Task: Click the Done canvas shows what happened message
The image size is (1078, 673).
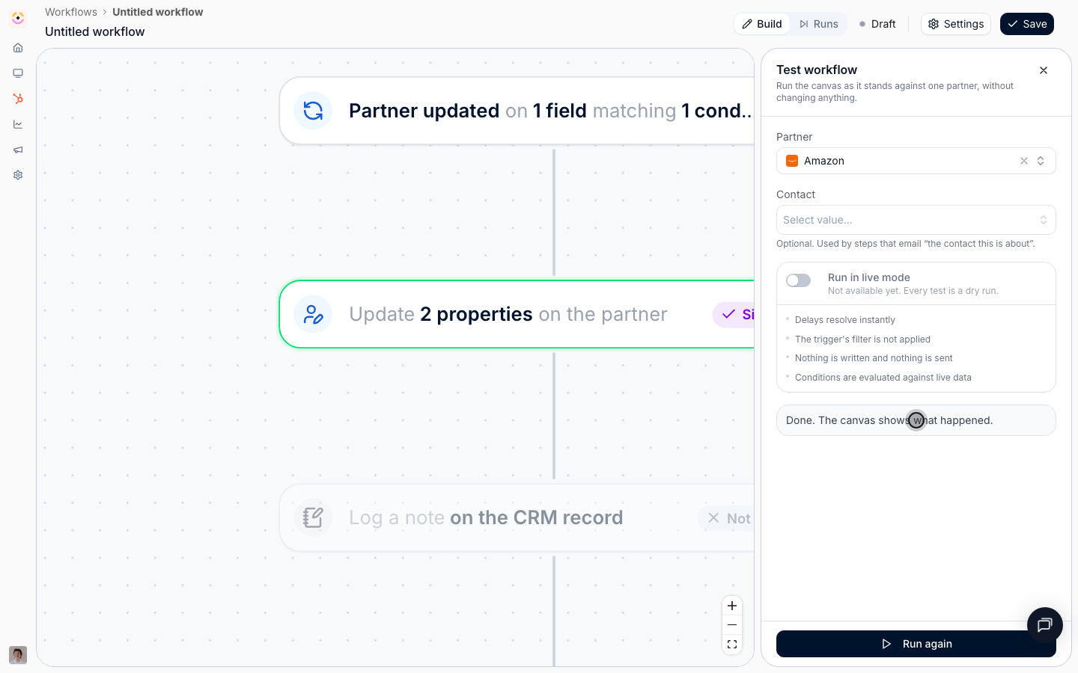Action: [x=916, y=420]
